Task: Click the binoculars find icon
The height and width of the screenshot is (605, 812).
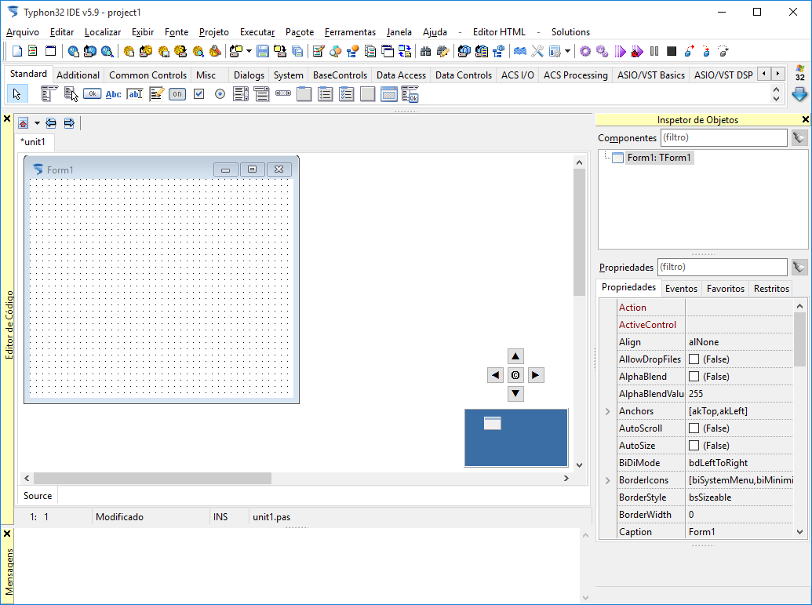Action: tap(425, 51)
